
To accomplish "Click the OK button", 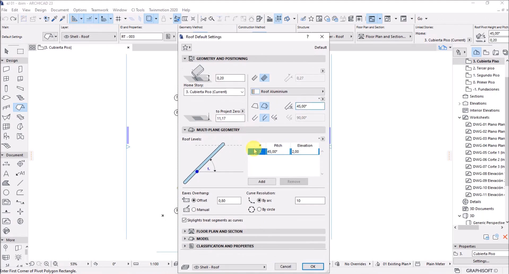I will pyautogui.click(x=313, y=267).
